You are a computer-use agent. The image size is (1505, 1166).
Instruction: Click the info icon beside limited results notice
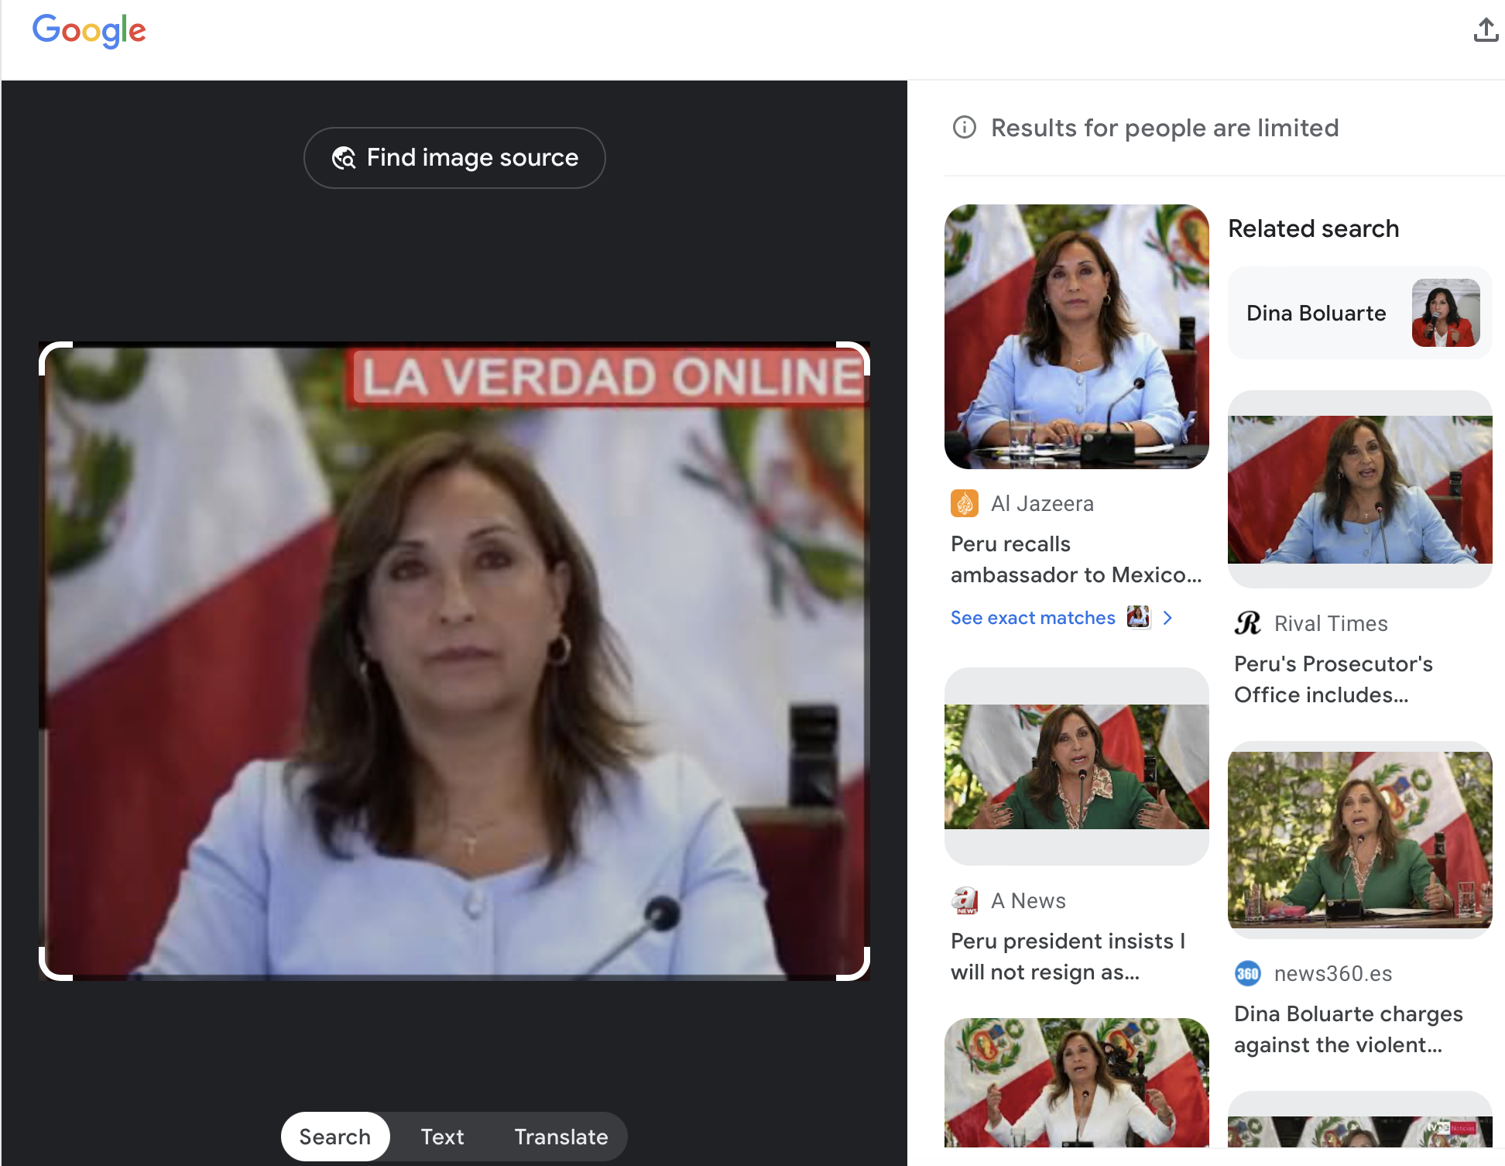click(x=964, y=127)
